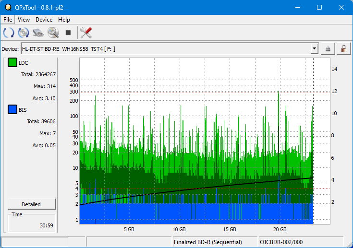Select the HL-DT-ST BD-RE WH16NS58 device field

pos(170,49)
